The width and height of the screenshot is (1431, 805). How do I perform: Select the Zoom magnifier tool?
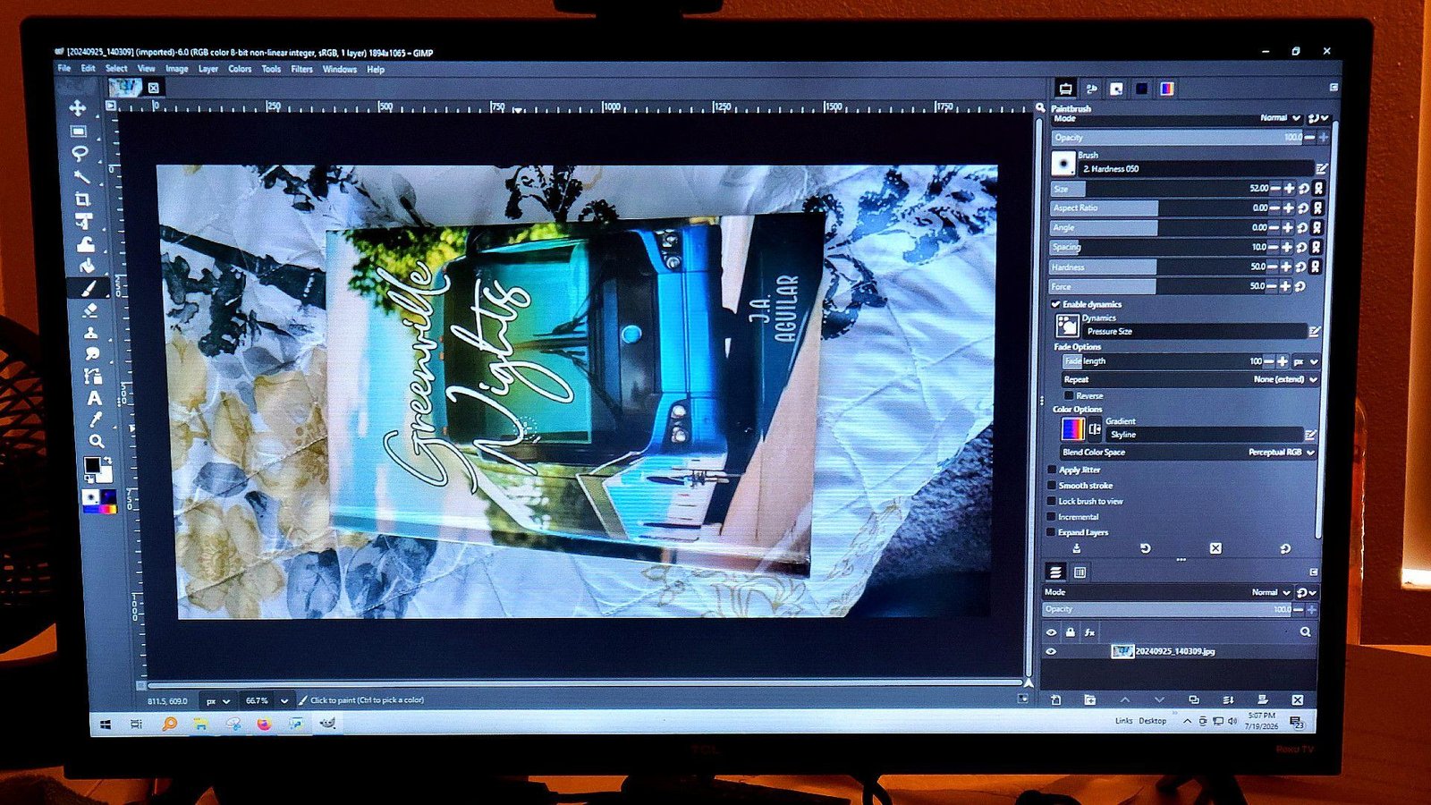click(96, 441)
